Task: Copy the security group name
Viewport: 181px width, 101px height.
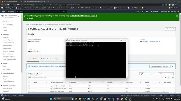Action: click(29, 42)
